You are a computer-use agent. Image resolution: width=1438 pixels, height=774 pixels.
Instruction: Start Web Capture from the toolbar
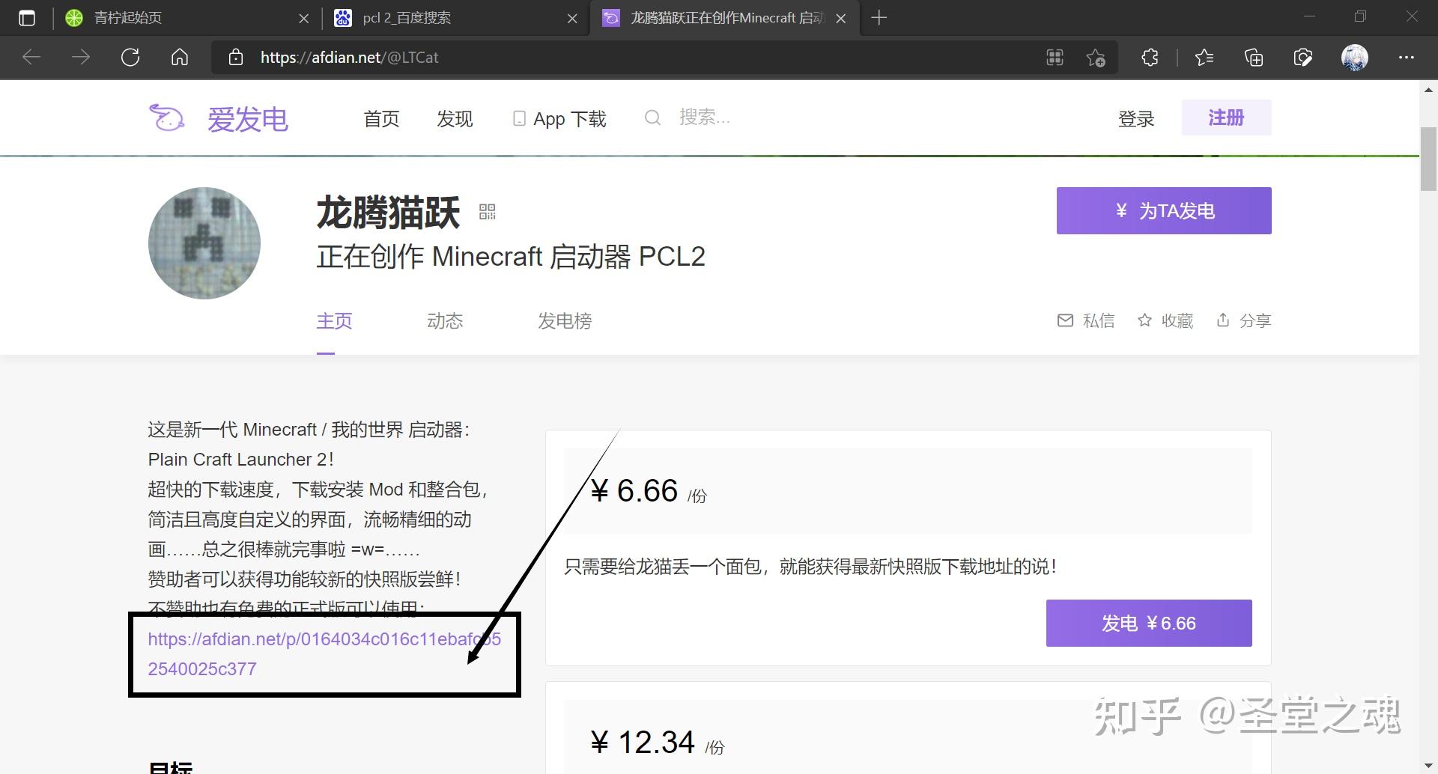(x=1303, y=57)
